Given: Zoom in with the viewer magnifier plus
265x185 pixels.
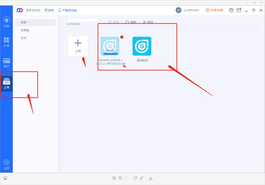Looking at the screenshot, I should click(114, 178).
